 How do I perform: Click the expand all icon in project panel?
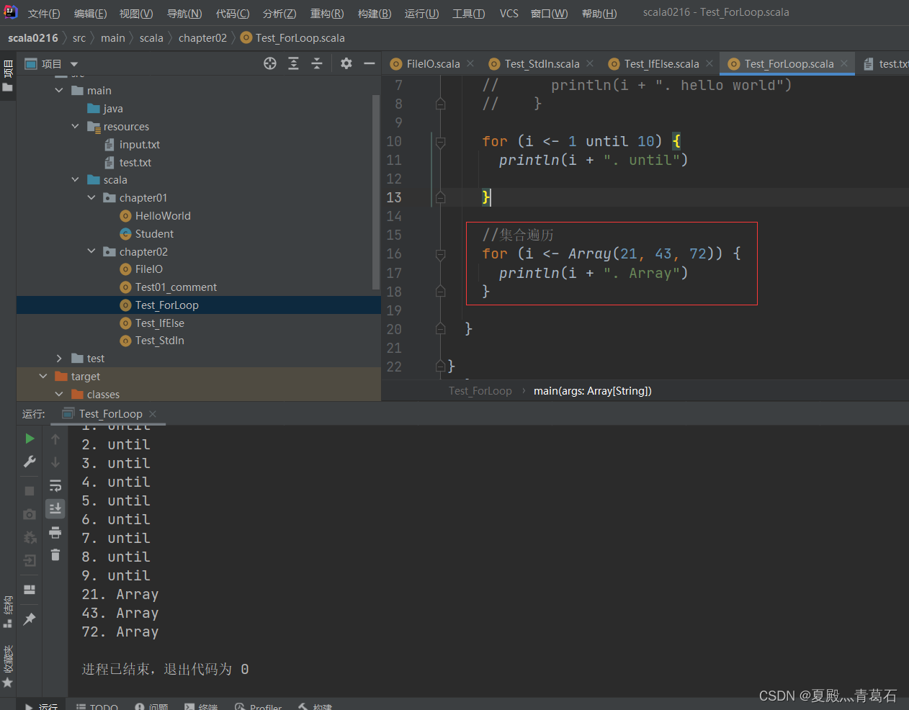pyautogui.click(x=293, y=63)
